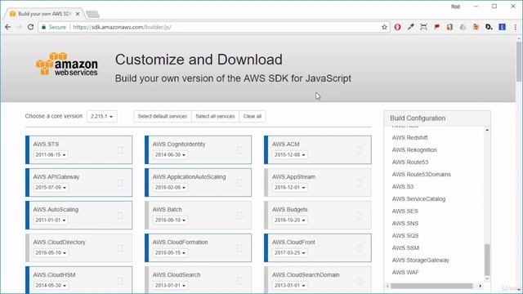Open AWS.CloudHSM version 2014-05-30 dropdown
The image size is (523, 294).
(51, 286)
